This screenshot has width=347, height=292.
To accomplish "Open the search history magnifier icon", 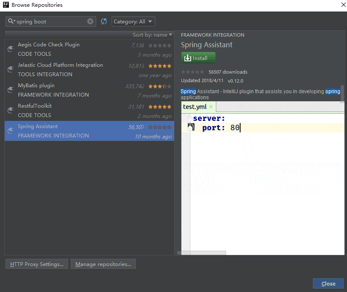I will [11, 21].
